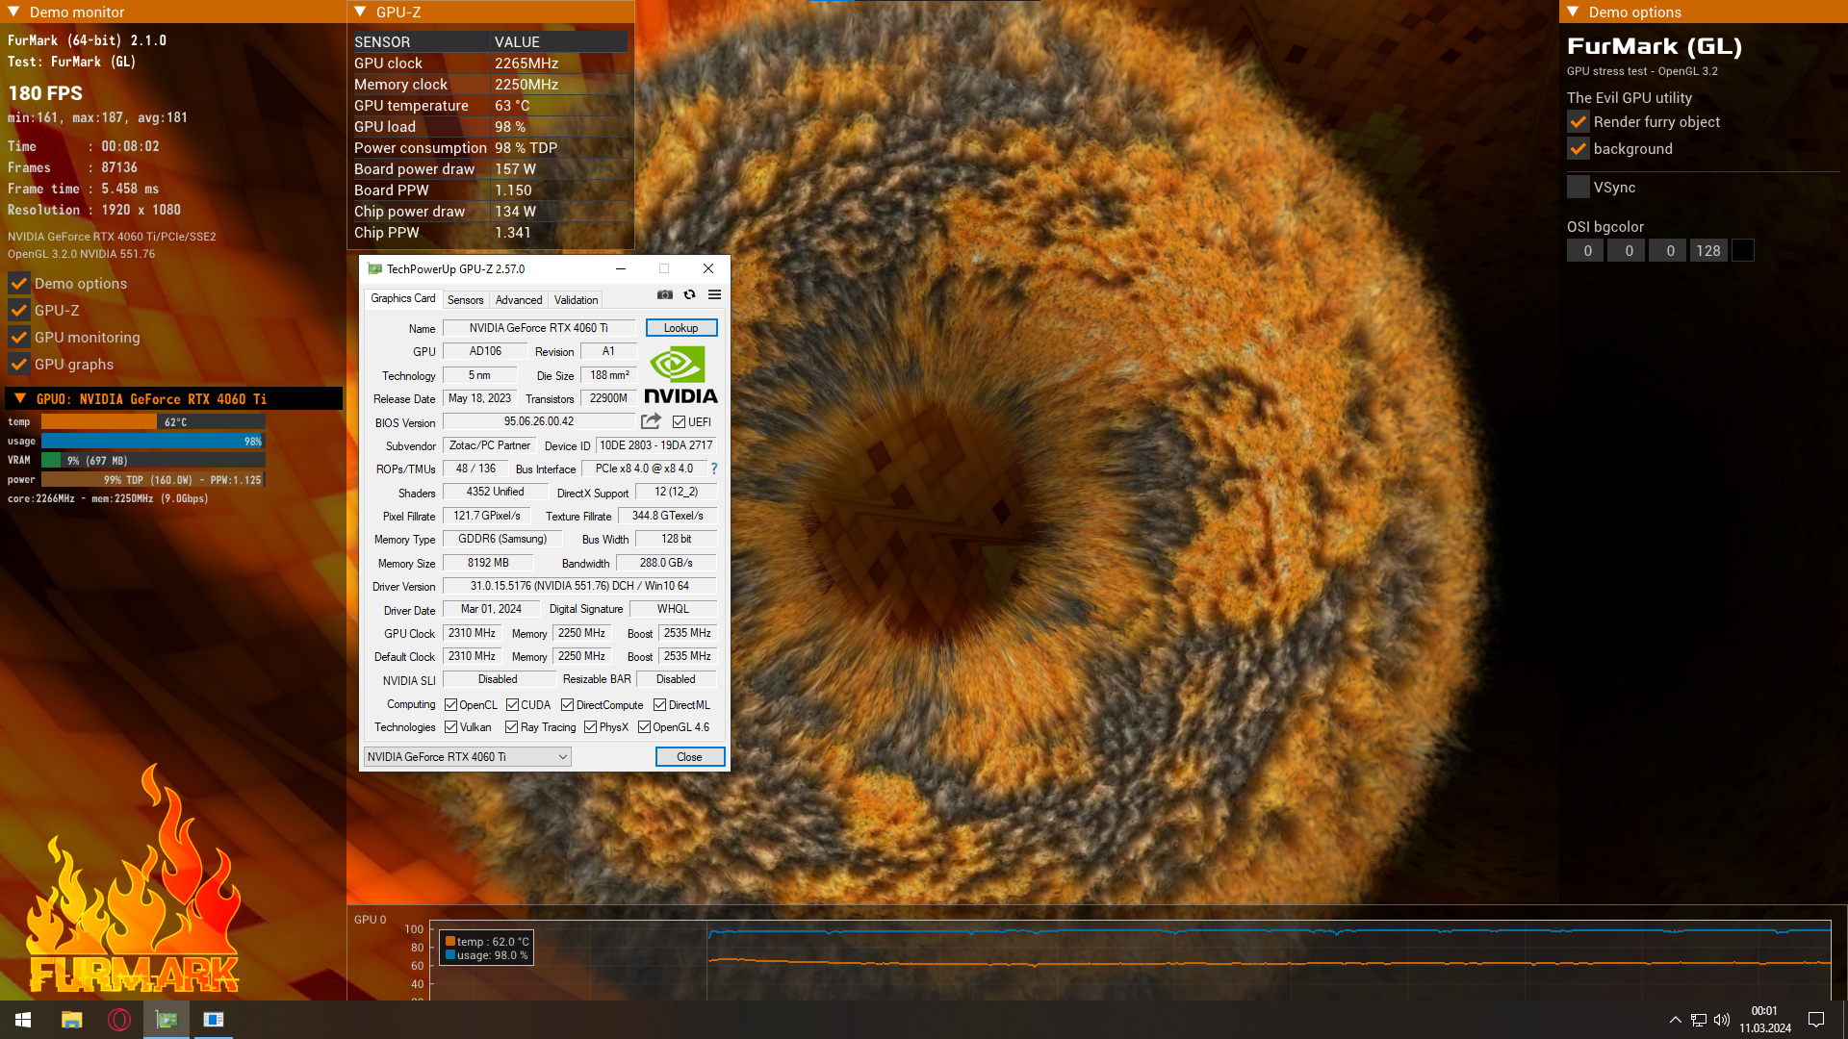Click the Close button in GPU-Z
1848x1039 pixels.
pyautogui.click(x=689, y=757)
